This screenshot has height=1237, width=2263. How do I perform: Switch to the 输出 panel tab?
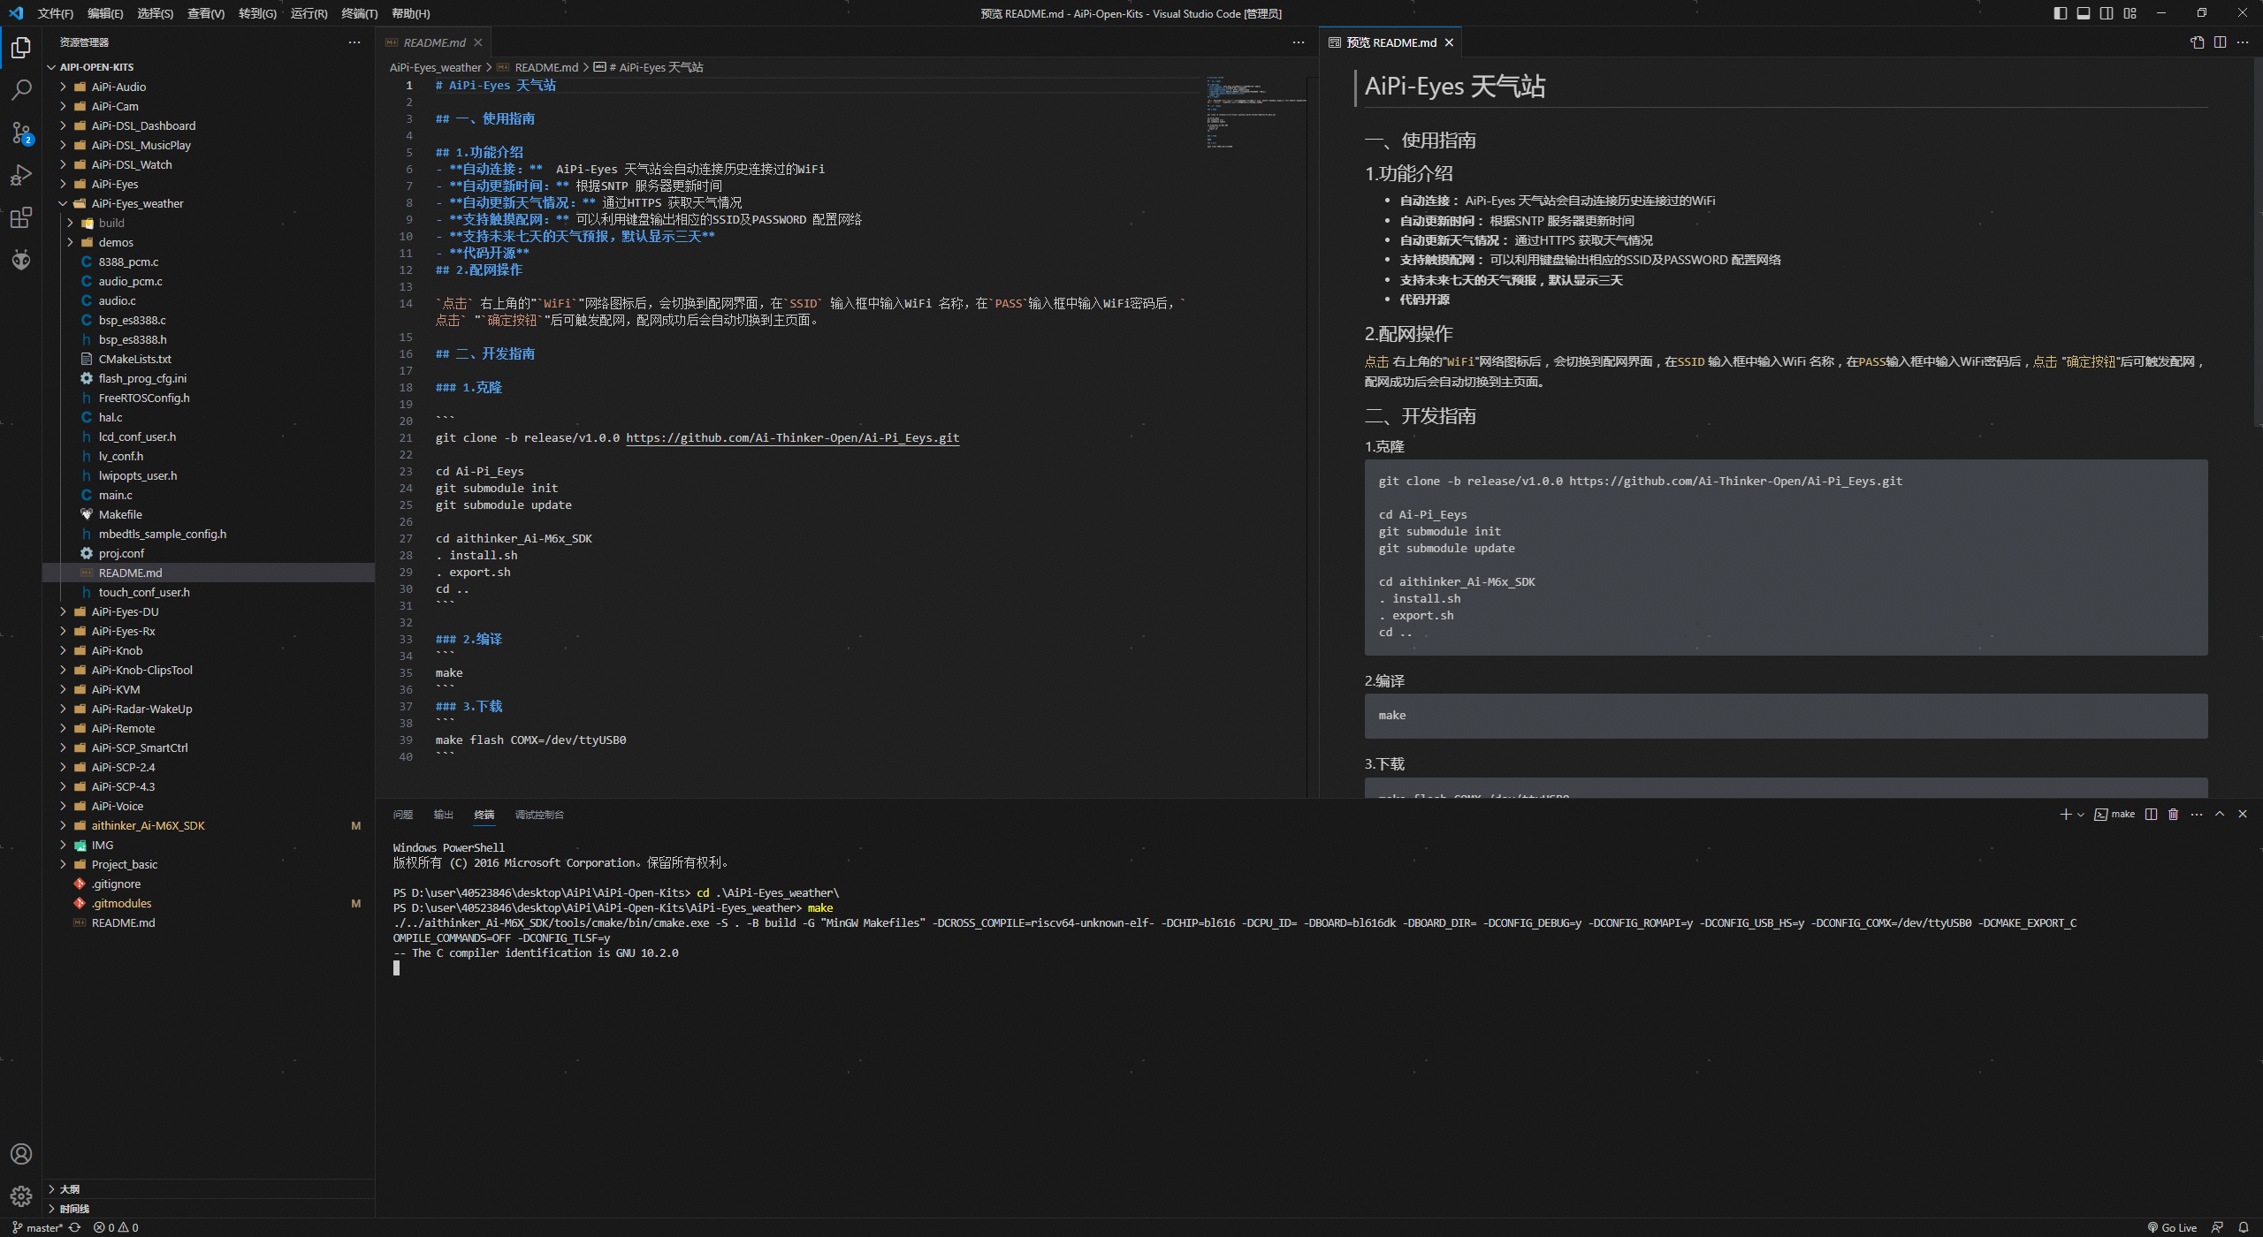tap(443, 814)
